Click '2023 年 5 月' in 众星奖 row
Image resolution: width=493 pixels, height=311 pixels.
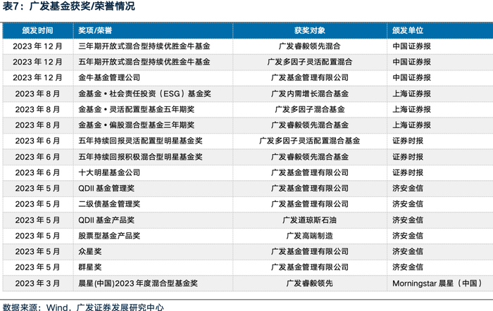click(x=37, y=251)
